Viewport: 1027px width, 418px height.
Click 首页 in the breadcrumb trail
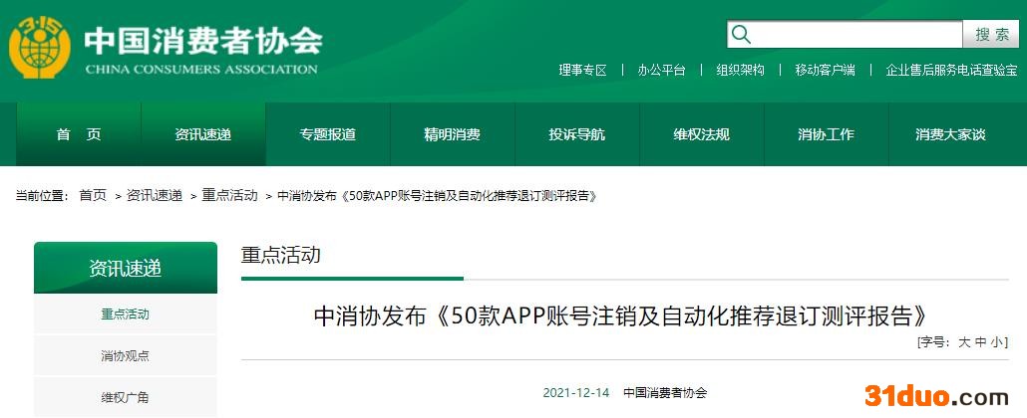93,196
